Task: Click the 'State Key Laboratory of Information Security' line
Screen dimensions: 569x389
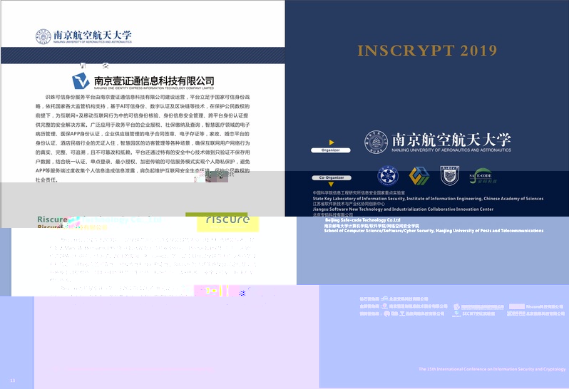Action: pyautogui.click(x=428, y=199)
